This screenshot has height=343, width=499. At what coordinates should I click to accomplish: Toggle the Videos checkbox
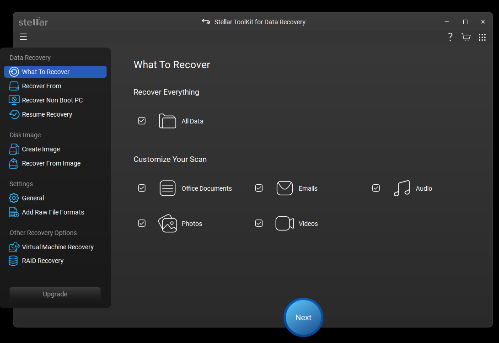(259, 223)
